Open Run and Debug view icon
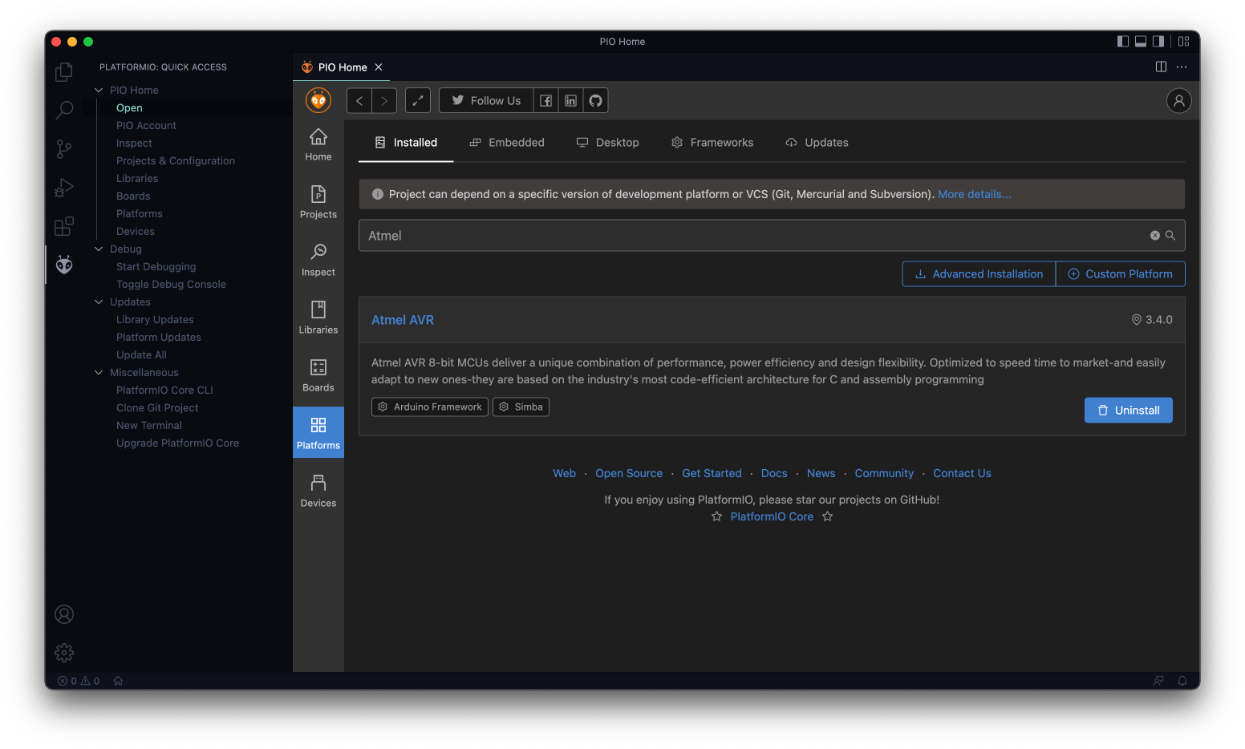1245x749 pixels. pyautogui.click(x=64, y=188)
